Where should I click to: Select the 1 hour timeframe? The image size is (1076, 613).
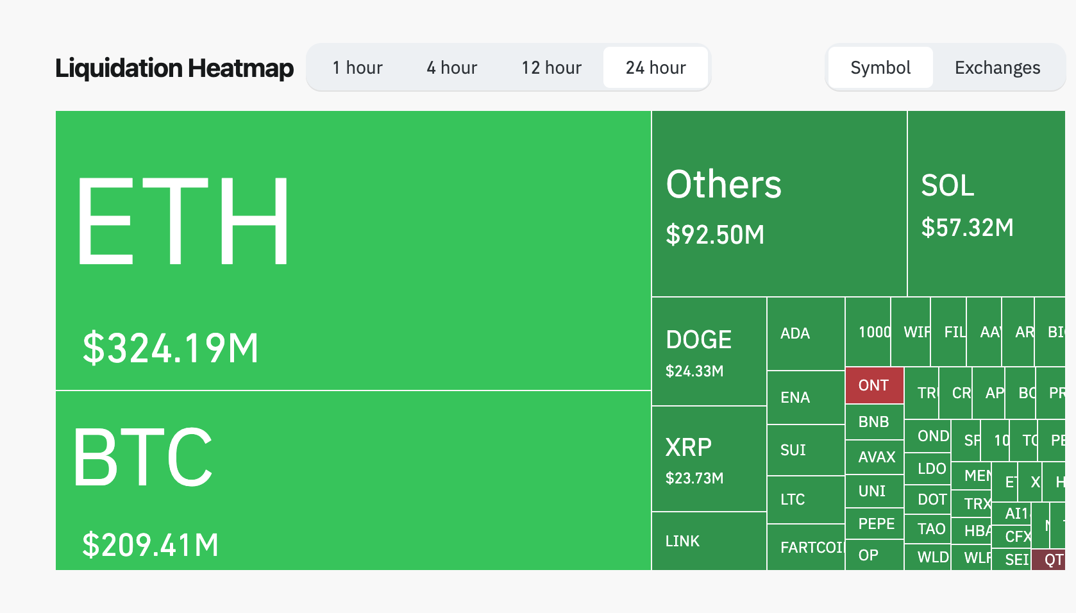click(x=357, y=67)
